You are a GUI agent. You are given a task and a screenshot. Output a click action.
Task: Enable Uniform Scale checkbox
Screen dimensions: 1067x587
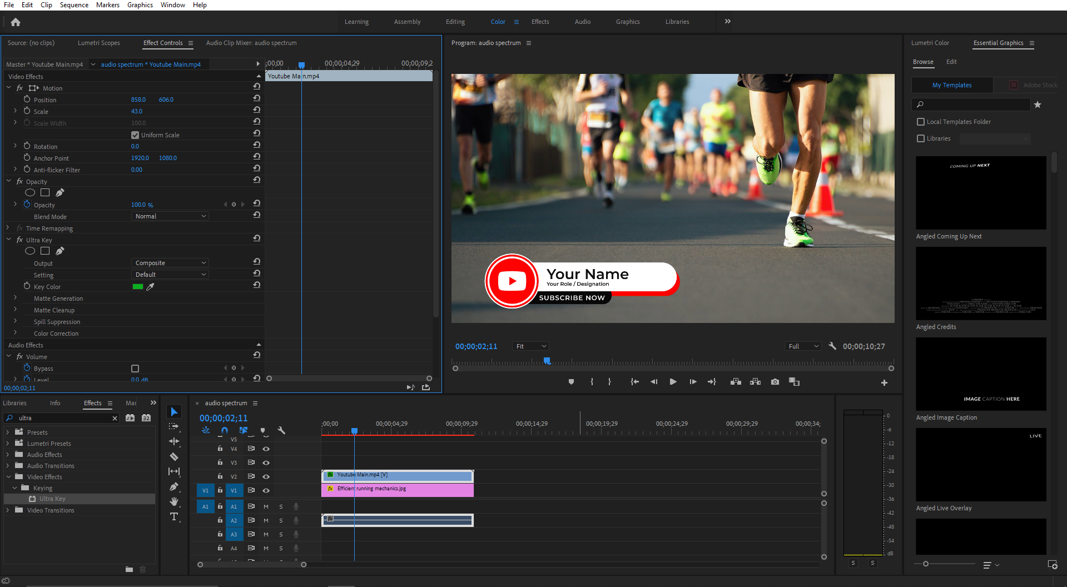pos(135,135)
